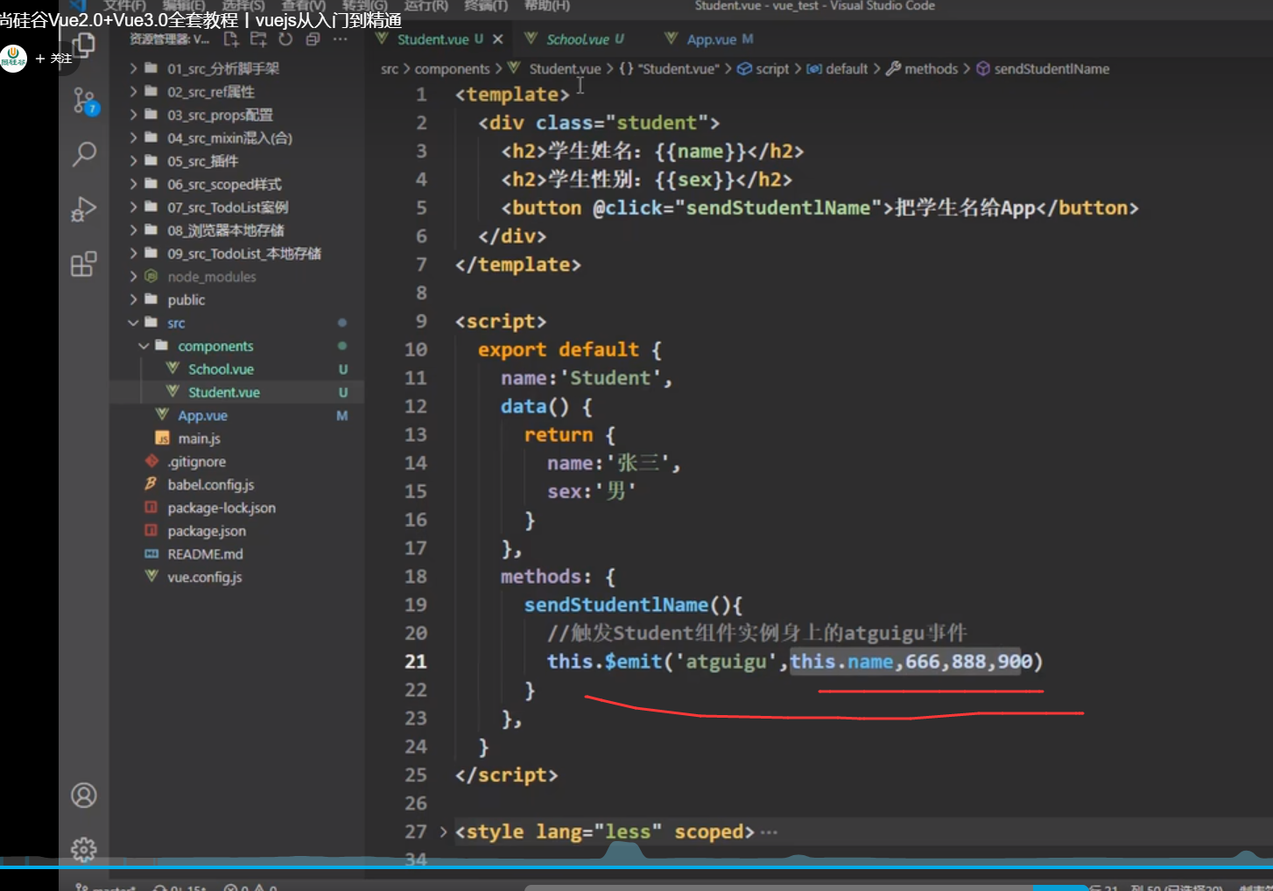Click the Refresh Explorer icon

(x=285, y=39)
